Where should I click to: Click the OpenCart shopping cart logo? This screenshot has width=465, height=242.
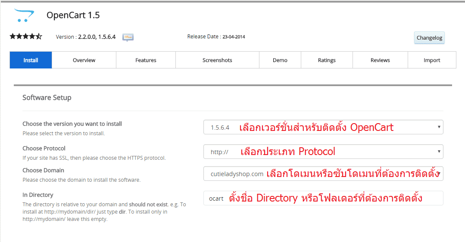pos(24,16)
